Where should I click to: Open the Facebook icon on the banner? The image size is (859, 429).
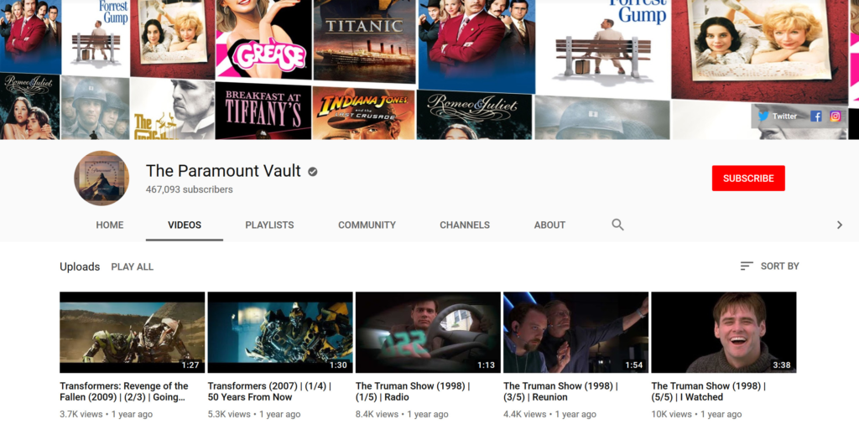[815, 116]
